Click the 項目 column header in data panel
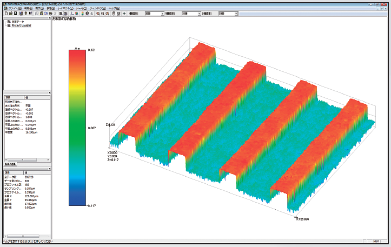 coord(14,172)
